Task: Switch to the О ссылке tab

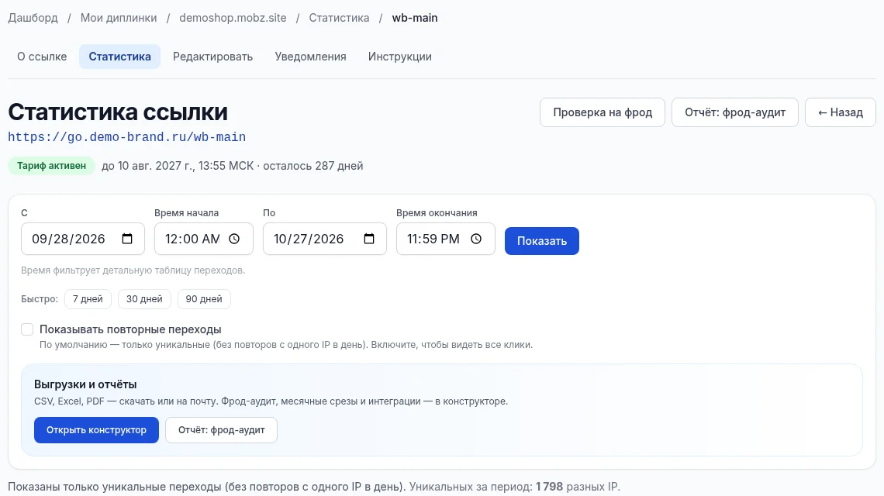Action: (42, 57)
